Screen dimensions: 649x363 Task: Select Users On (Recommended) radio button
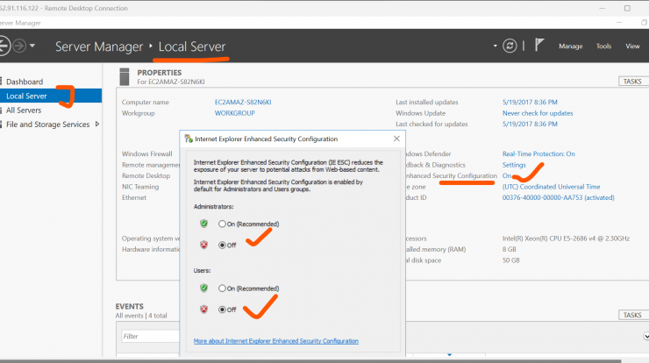point(222,288)
